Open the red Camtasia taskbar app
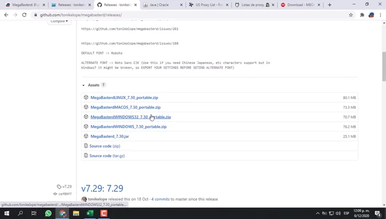Screen dimensions: 386x219 click(x=104, y=213)
